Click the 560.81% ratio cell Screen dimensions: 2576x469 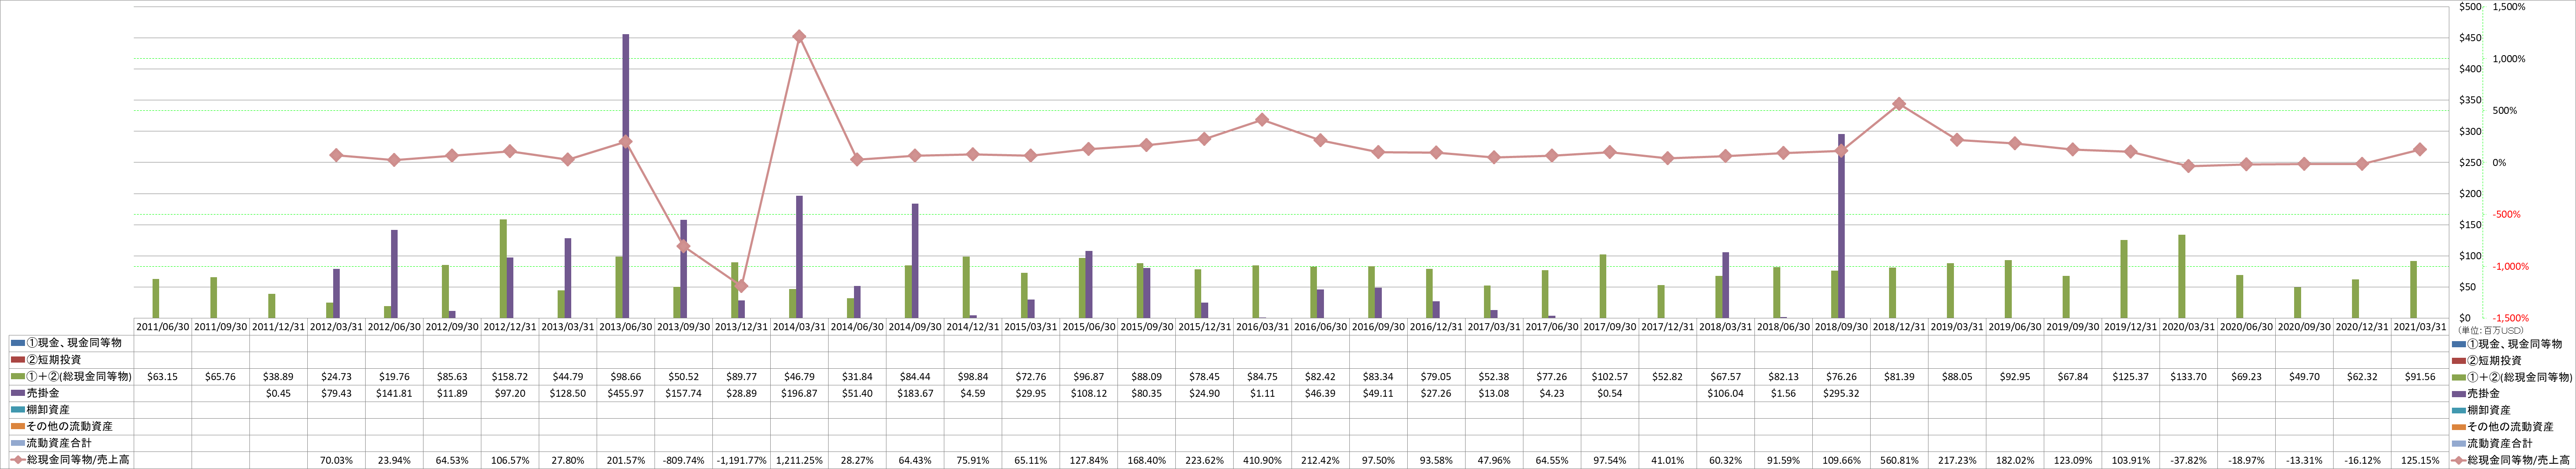tap(1899, 460)
